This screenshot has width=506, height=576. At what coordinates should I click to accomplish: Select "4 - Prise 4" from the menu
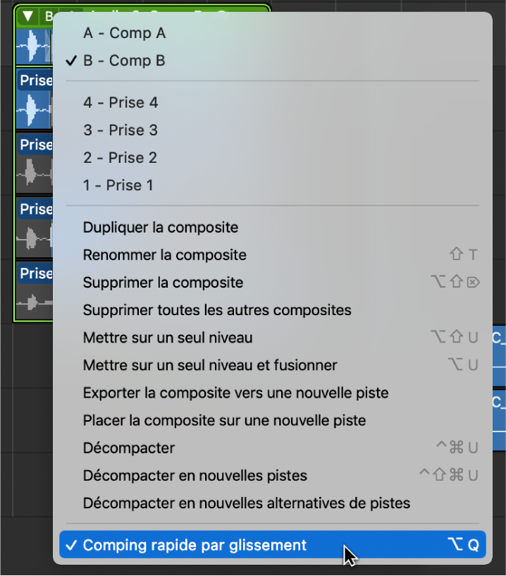tap(121, 102)
